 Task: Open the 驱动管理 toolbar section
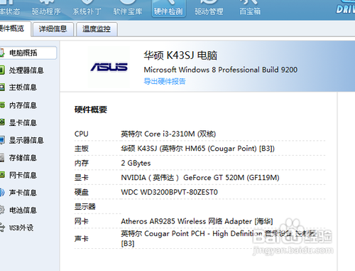click(x=209, y=9)
